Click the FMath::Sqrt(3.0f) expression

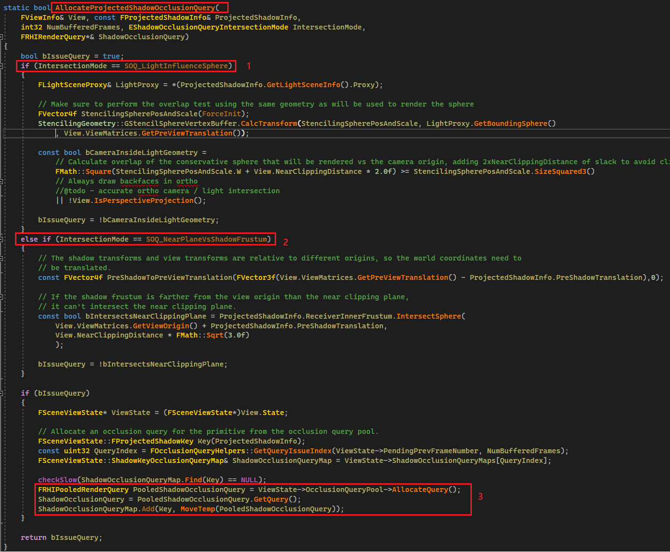(x=213, y=335)
